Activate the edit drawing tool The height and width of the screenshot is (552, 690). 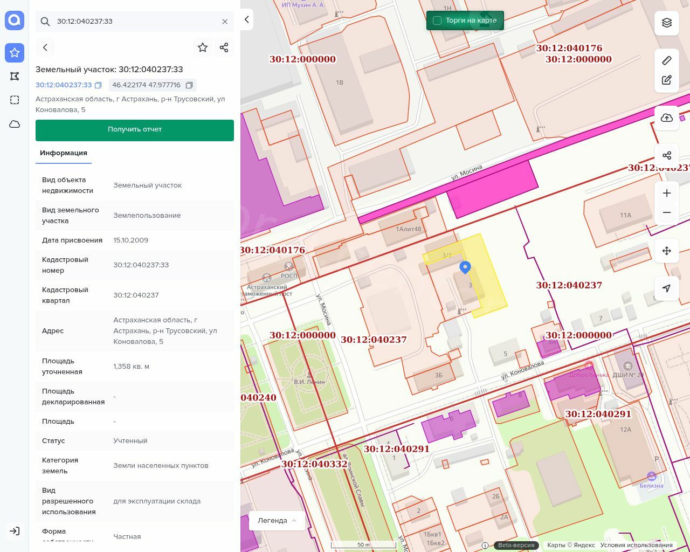pos(667,80)
